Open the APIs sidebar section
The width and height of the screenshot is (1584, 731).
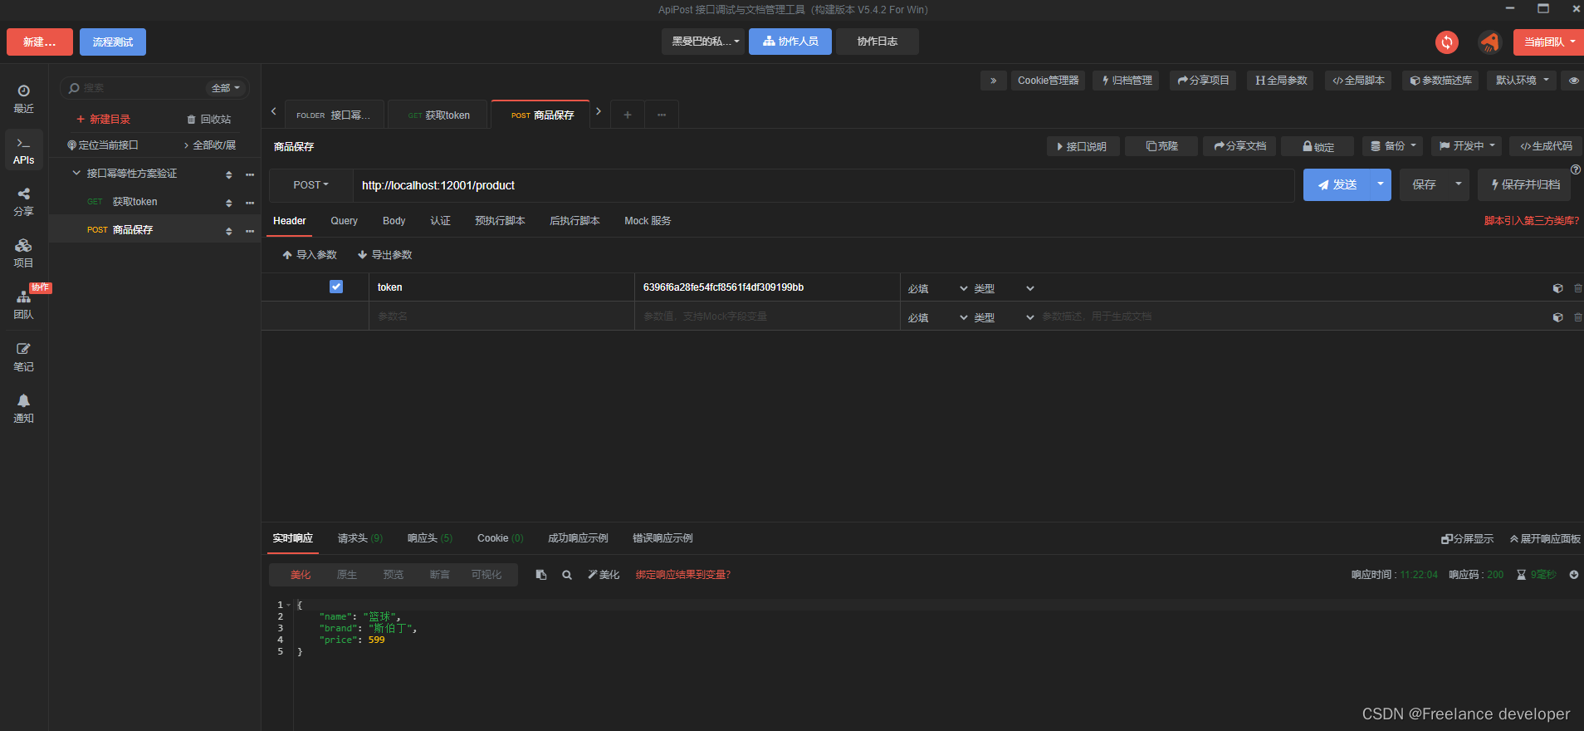23,150
